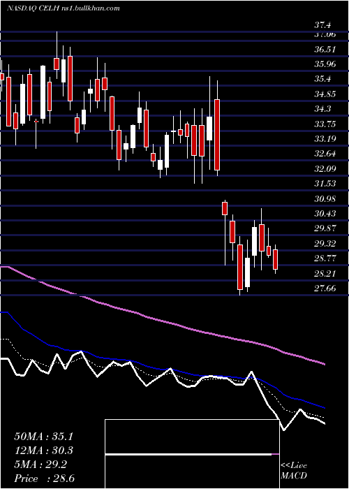The height and width of the screenshot is (489, 349).
Task: Click the Price : 28.6 readout
Action: pyautogui.click(x=45, y=479)
